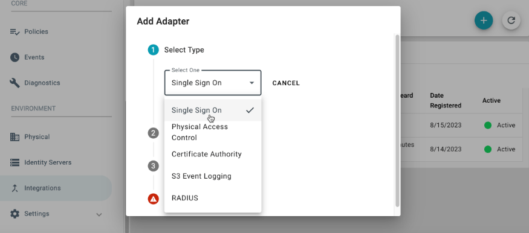Click the dialog vertical scrollbar
Image resolution: width=529 pixels, height=233 pixels.
pyautogui.click(x=397, y=121)
